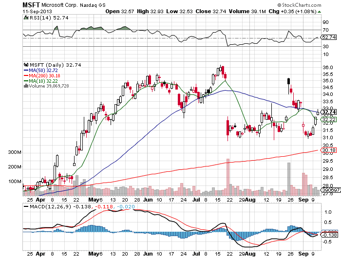The width and height of the screenshot is (341, 258).
Task: Click the Apr label on price chart date axis
Action: (x=40, y=200)
